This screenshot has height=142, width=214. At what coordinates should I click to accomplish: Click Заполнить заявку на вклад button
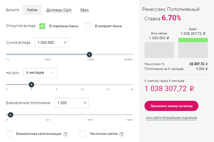[x=172, y=106]
